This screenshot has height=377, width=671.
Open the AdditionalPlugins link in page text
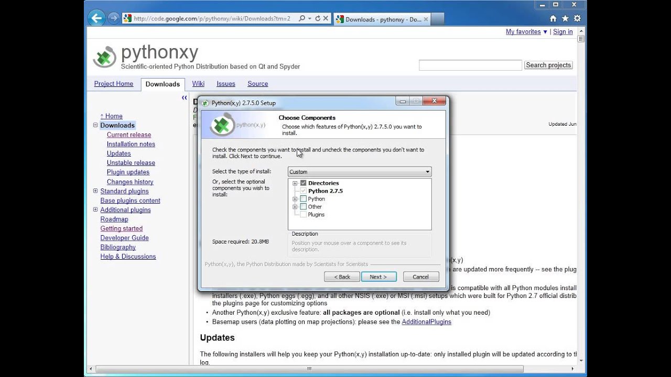click(x=427, y=322)
